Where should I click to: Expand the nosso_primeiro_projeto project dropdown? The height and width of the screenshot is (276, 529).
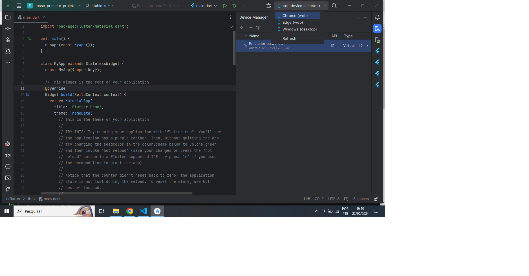coord(54,6)
